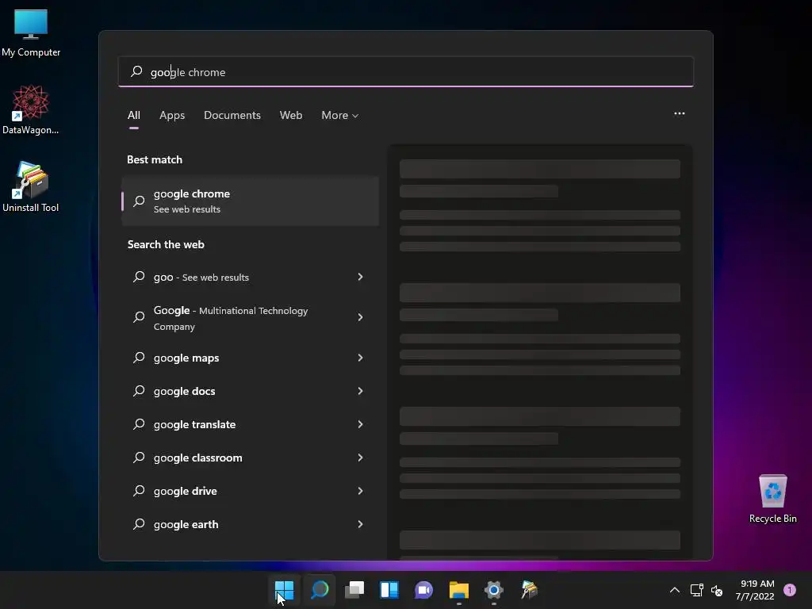Click the search icon beside best match result
The width and height of the screenshot is (812, 609).
pyautogui.click(x=139, y=201)
